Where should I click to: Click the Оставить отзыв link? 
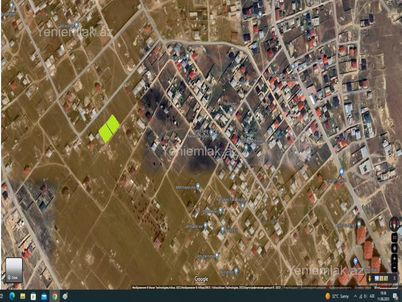click(x=362, y=287)
